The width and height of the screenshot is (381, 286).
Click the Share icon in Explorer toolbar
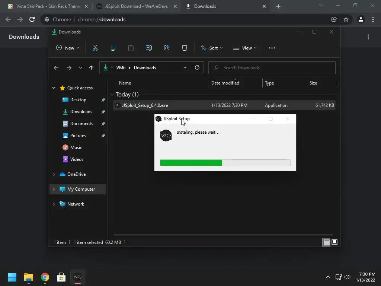(x=167, y=48)
